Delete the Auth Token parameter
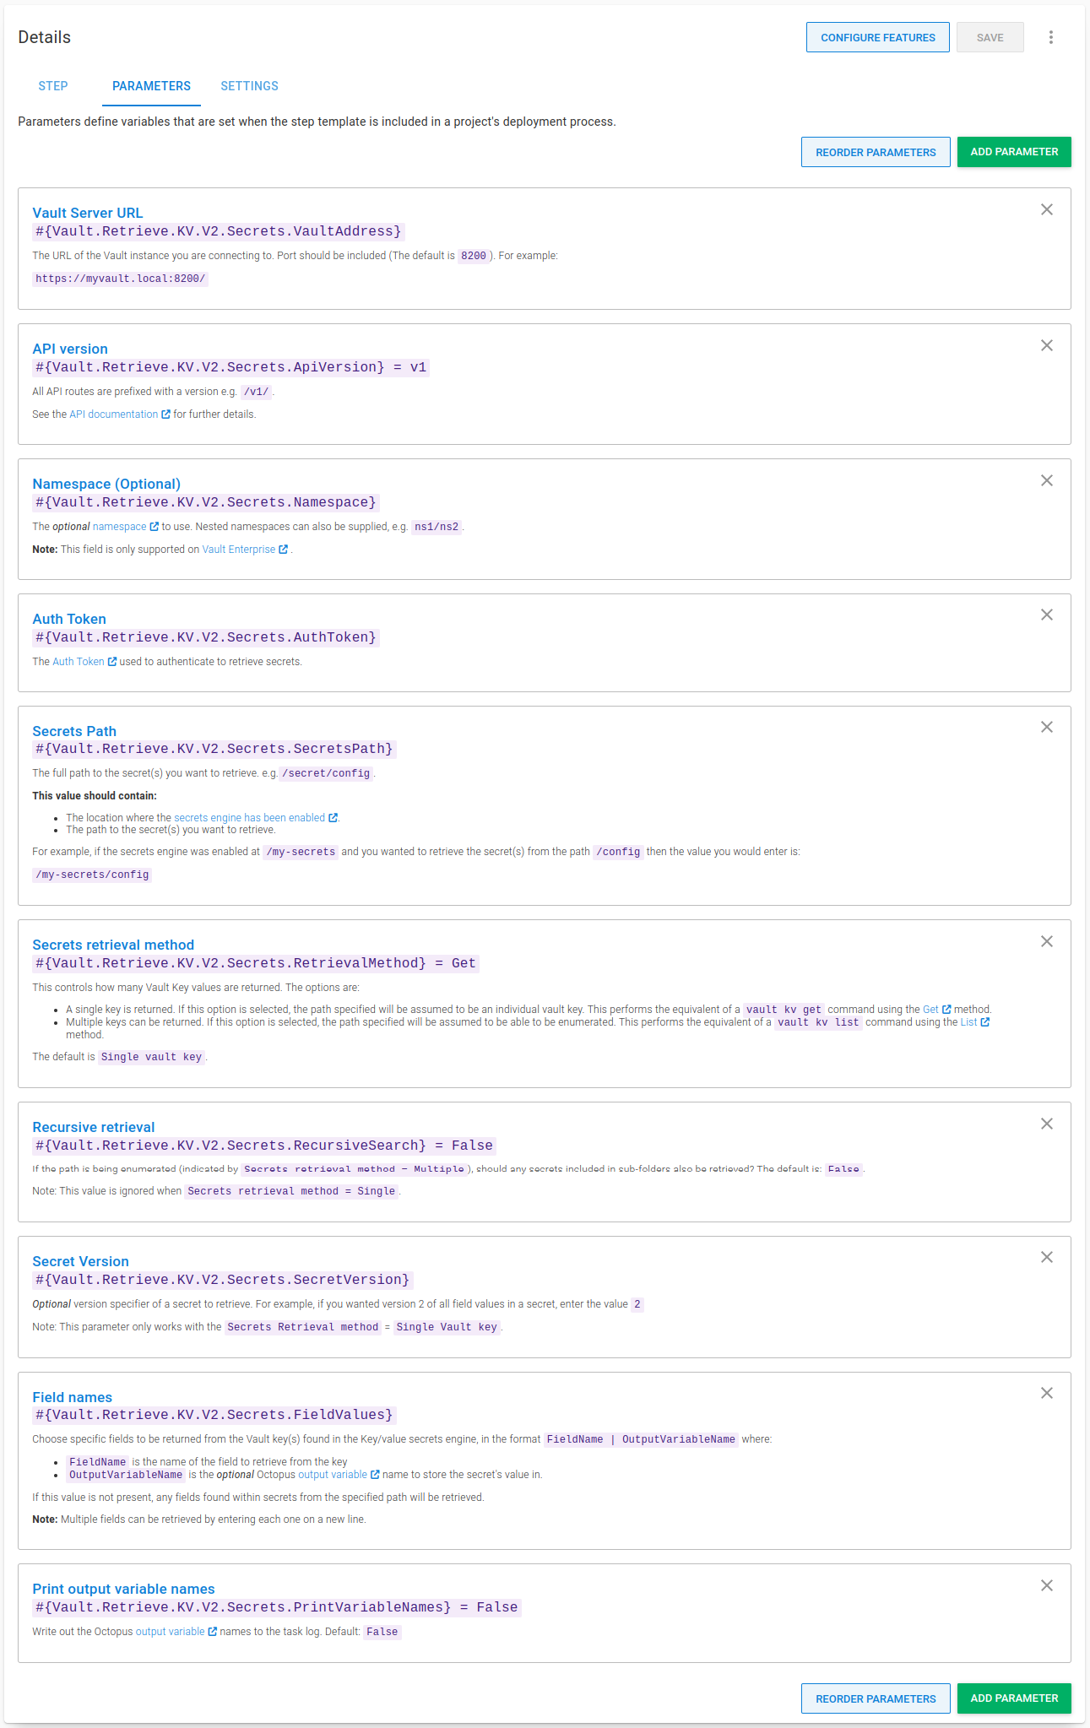The height and width of the screenshot is (1728, 1090). click(x=1047, y=615)
